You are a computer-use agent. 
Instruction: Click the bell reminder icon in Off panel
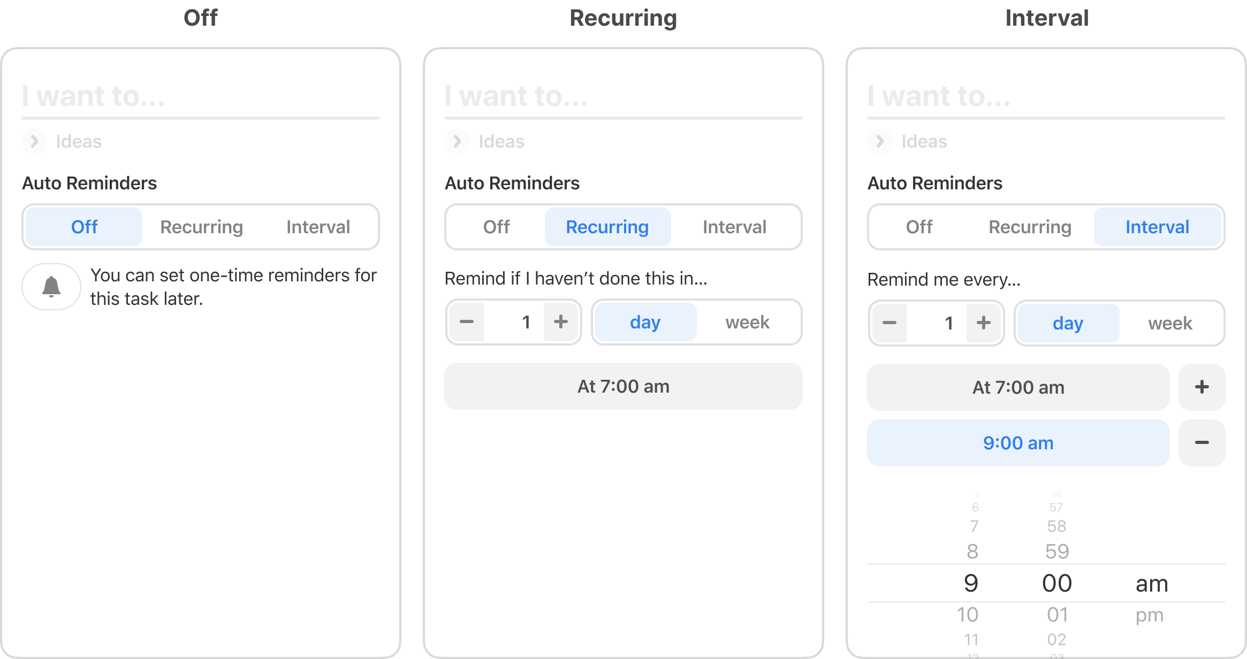(51, 287)
